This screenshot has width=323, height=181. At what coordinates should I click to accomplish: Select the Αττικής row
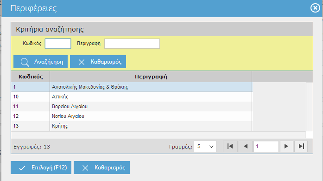tap(132, 97)
